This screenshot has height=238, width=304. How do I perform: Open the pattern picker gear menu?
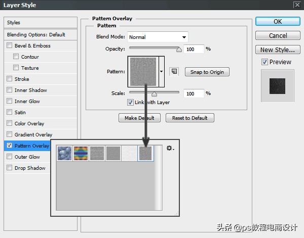click(170, 148)
